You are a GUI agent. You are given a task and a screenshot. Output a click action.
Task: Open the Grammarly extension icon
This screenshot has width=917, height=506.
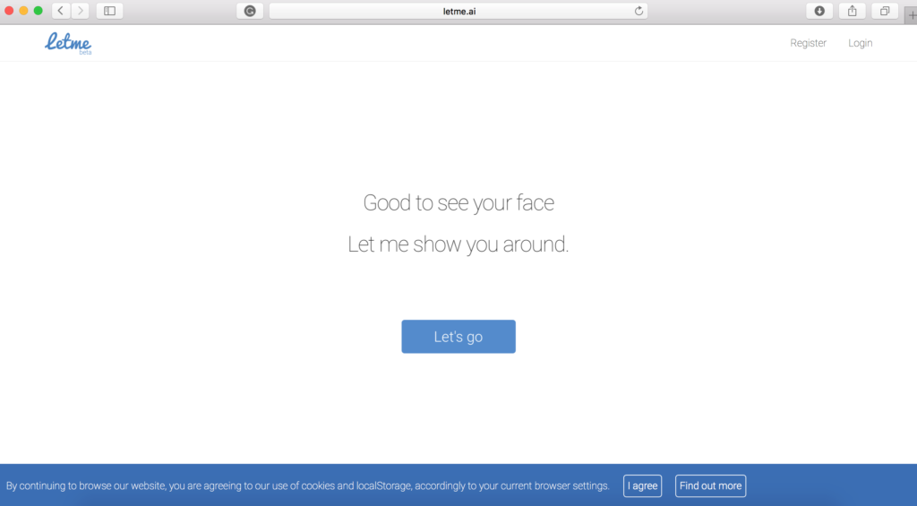pyautogui.click(x=250, y=11)
